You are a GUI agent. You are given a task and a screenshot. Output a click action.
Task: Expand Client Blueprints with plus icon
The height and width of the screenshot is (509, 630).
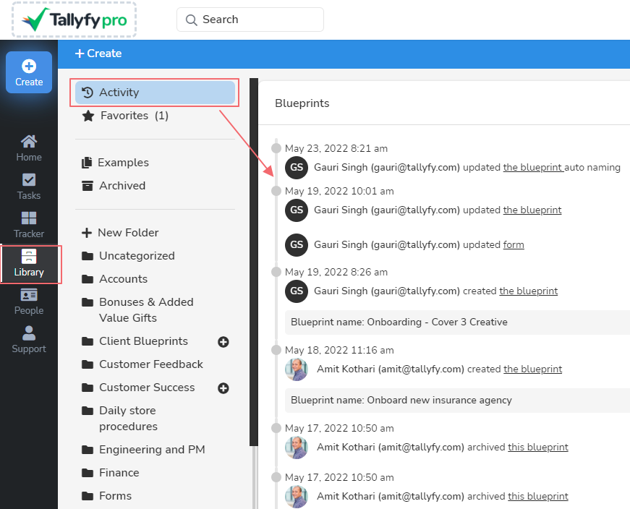[x=224, y=342]
